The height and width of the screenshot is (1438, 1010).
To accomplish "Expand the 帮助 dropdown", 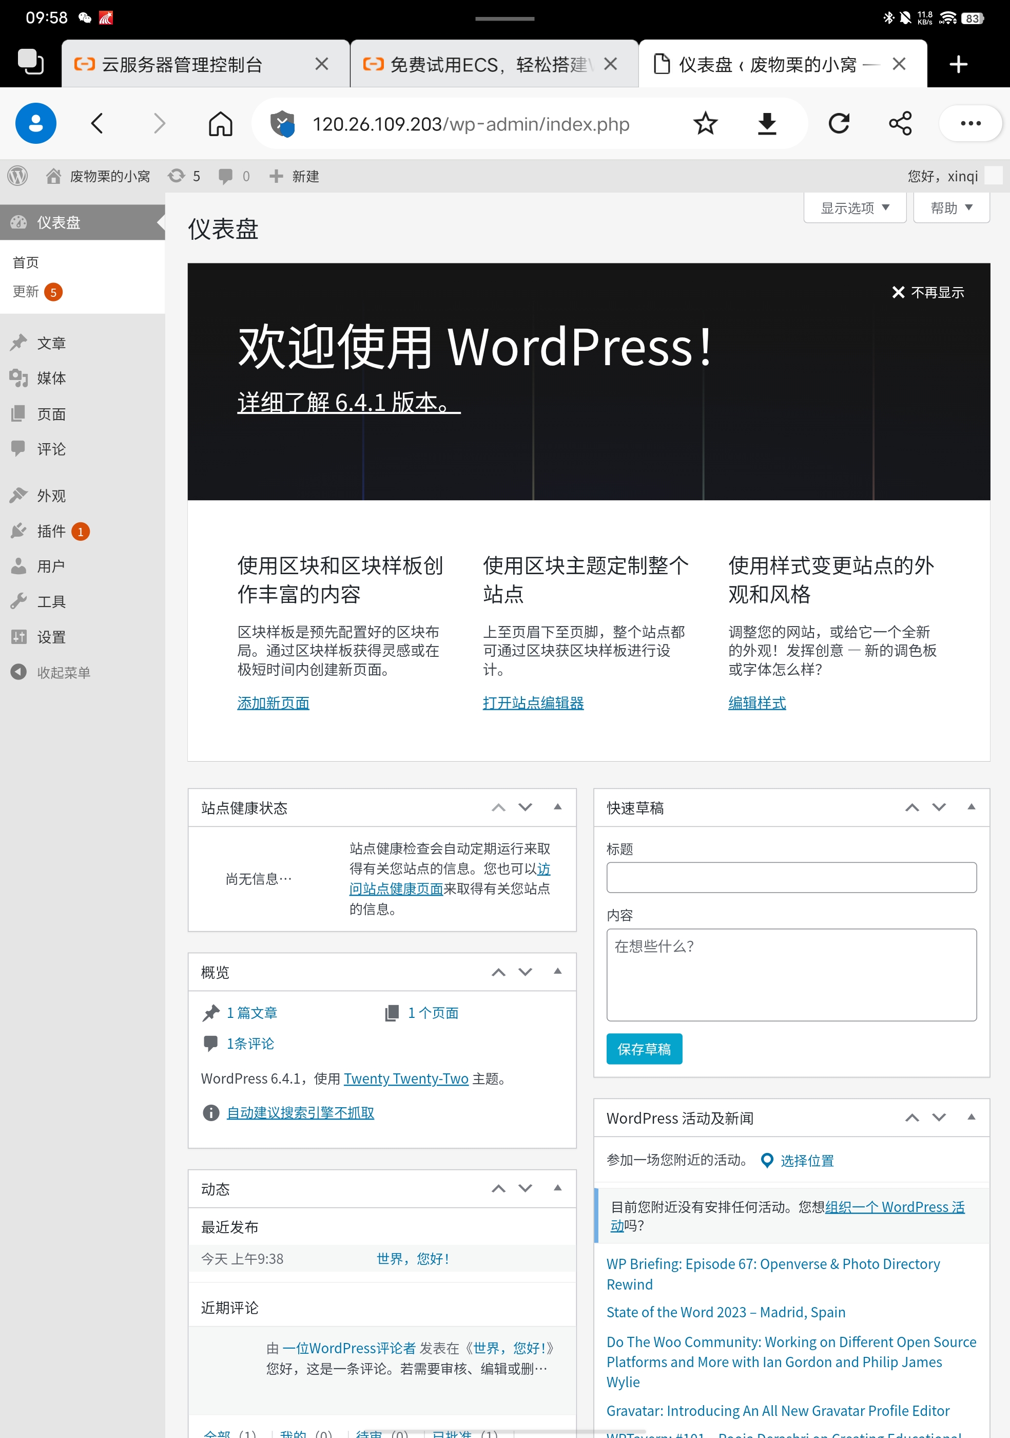I will tap(951, 207).
